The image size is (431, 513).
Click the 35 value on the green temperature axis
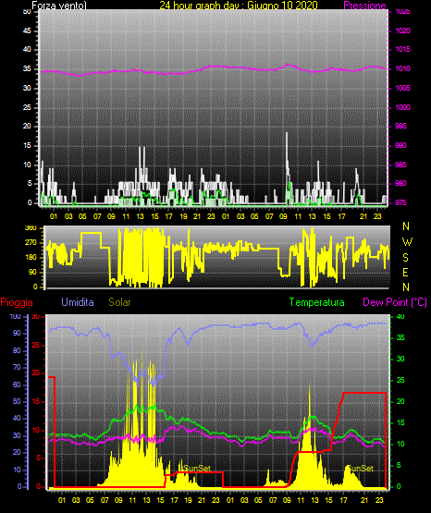tap(400, 337)
